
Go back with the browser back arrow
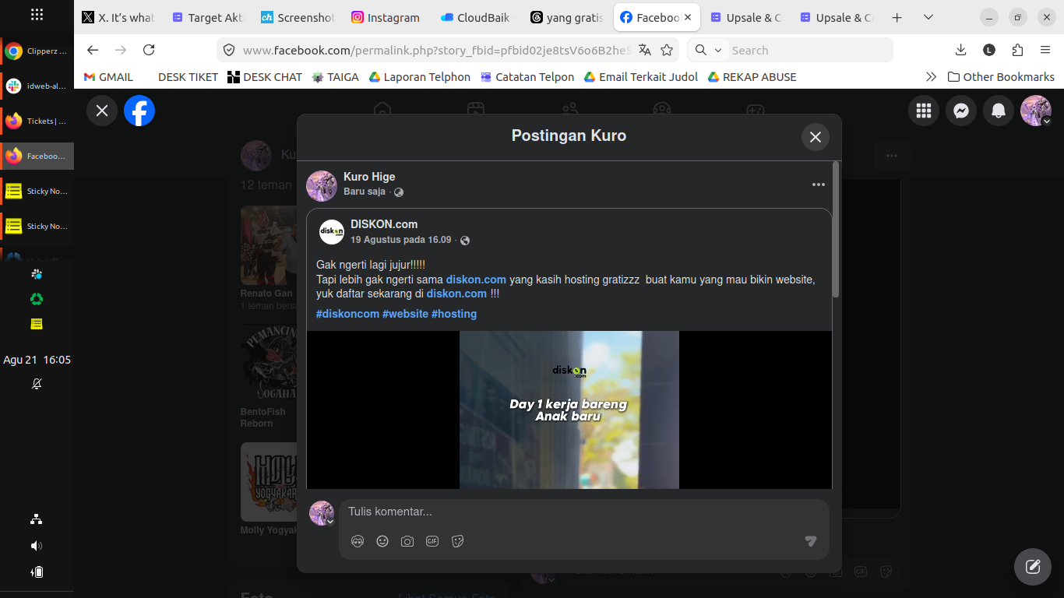93,50
